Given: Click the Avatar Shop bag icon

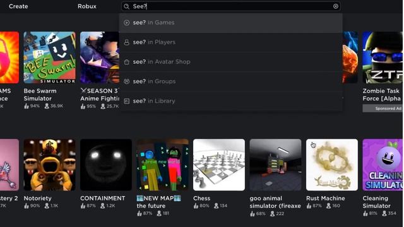Looking at the screenshot, I should point(126,62).
